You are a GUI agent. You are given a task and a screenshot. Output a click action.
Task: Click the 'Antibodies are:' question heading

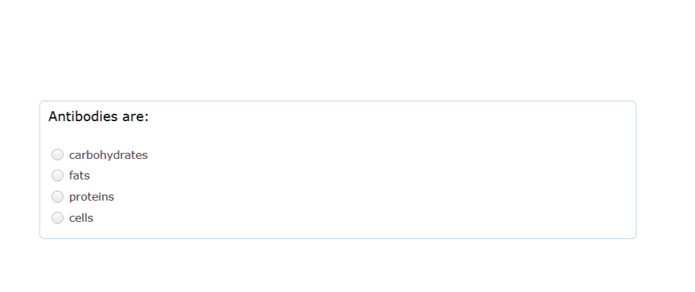[99, 117]
